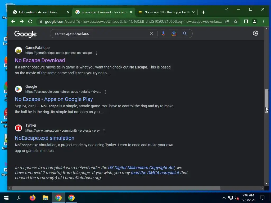Show hidden system tray icons
This screenshot has width=271, height=203.
tap(224, 198)
